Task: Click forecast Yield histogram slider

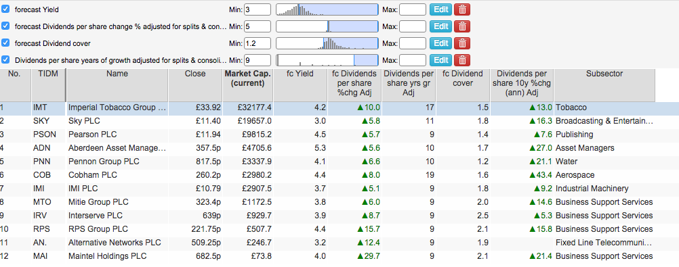Action: pos(327,9)
